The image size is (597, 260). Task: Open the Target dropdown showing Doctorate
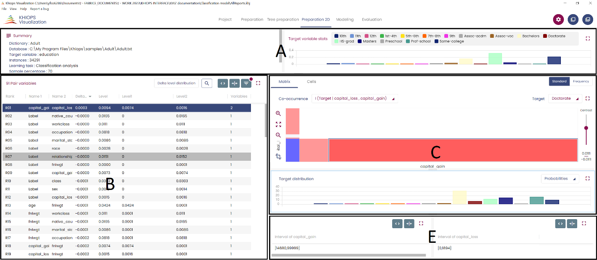tap(565, 98)
